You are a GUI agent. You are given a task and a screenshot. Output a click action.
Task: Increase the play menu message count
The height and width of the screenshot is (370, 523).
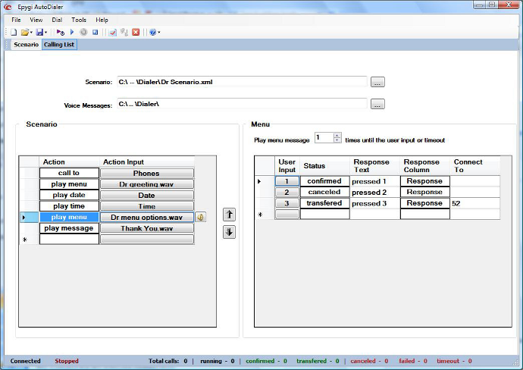[337, 135]
